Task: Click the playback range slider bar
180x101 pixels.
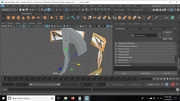Action: [45, 85]
